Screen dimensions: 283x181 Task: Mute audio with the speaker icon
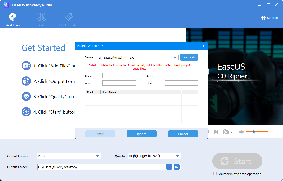[x=241, y=132]
